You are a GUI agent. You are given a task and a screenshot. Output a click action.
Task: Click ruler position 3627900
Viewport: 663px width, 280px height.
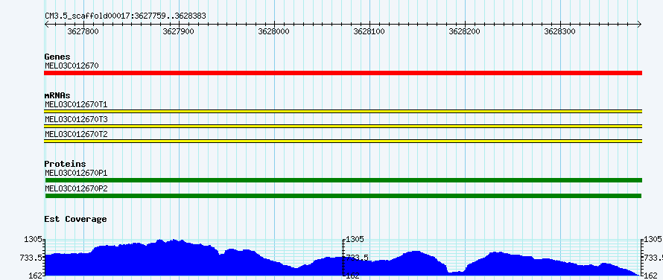(179, 31)
